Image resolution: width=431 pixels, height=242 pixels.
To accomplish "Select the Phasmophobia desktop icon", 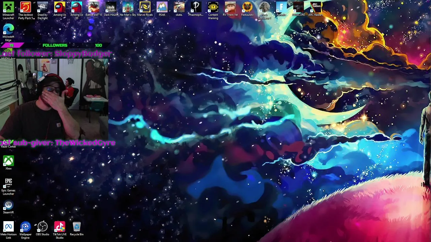I will pyautogui.click(x=196, y=9).
